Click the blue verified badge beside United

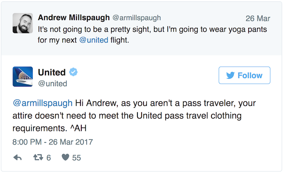click(73, 72)
